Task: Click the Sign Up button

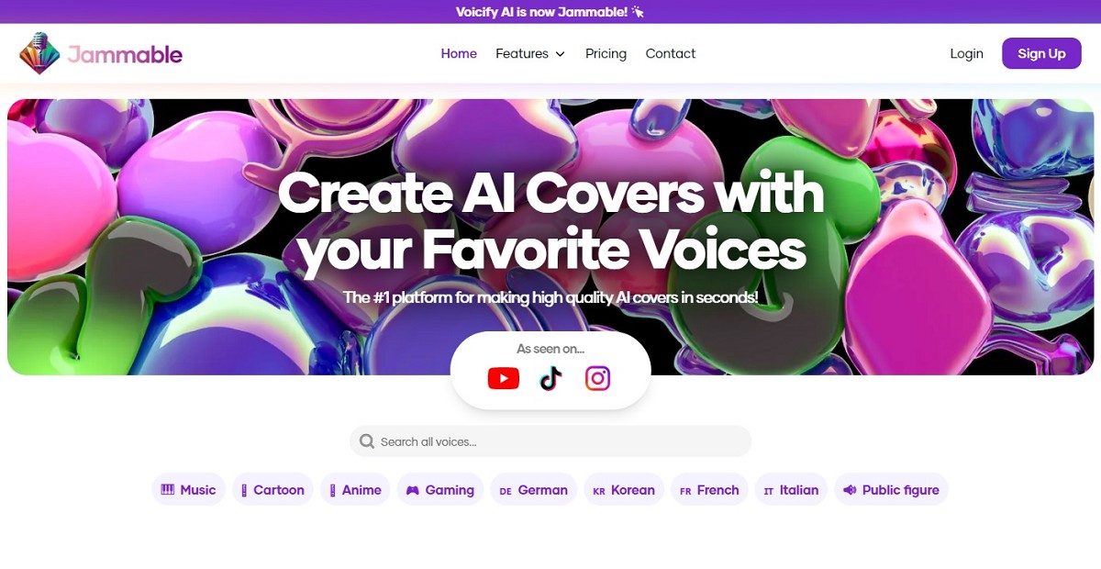Action: point(1041,53)
